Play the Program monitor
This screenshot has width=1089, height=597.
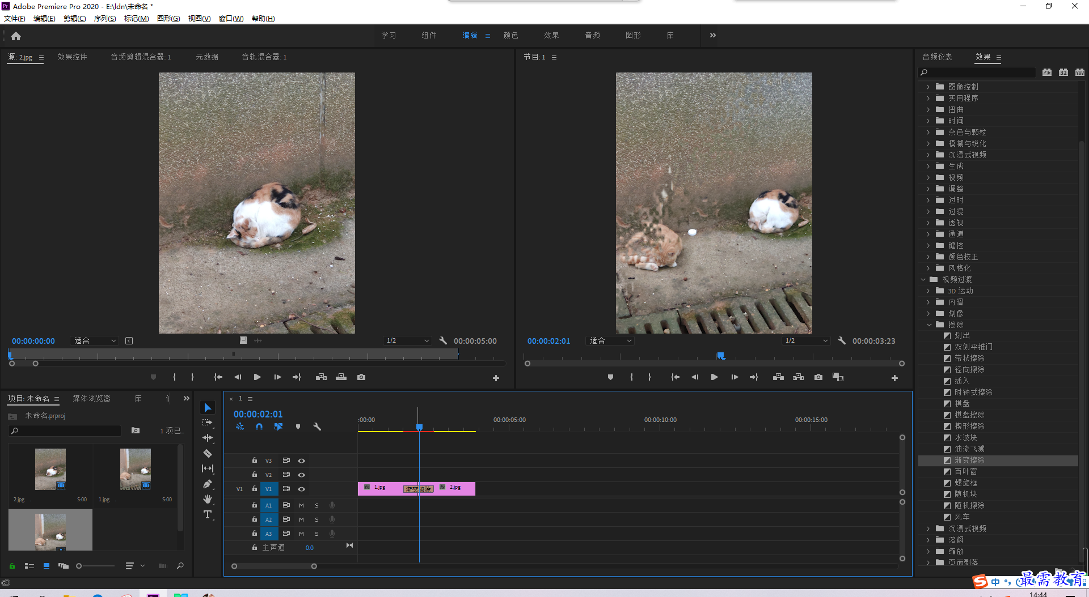point(715,377)
